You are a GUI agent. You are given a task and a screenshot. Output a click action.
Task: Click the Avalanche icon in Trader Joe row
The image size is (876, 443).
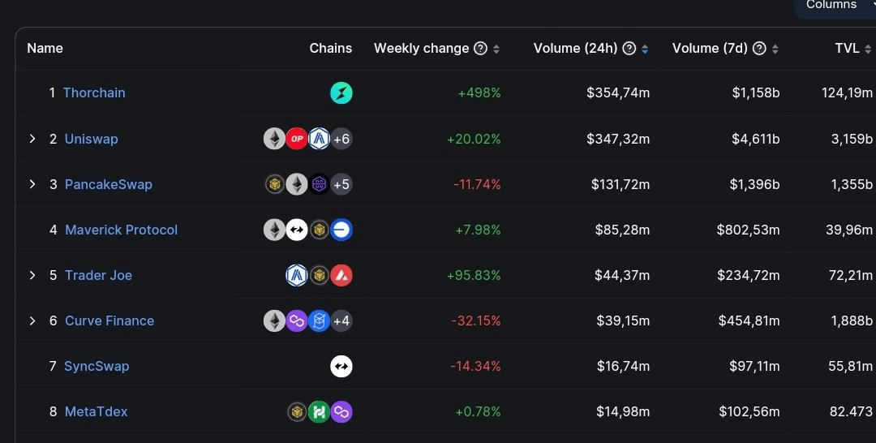341,275
